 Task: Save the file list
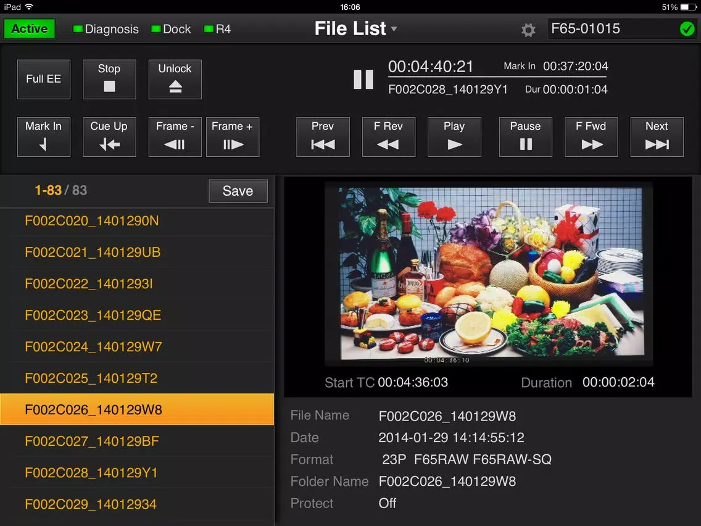(238, 191)
